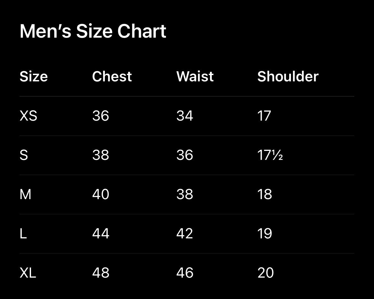374x299 pixels.
Task: Select the XL shoulder value 20
Action: 266,273
